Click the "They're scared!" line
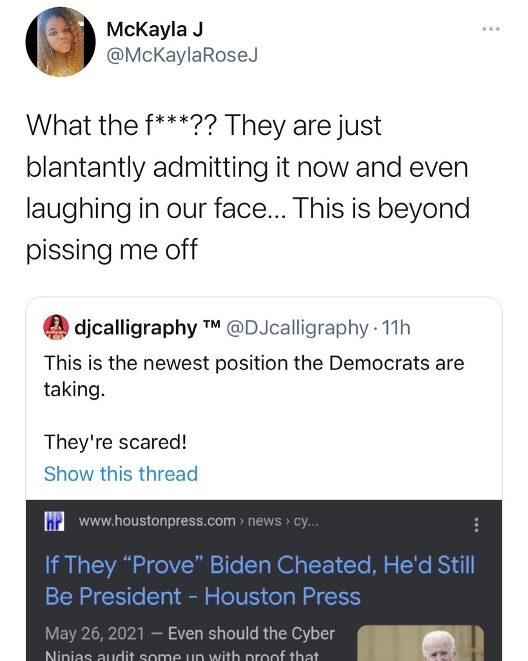 pos(115,442)
